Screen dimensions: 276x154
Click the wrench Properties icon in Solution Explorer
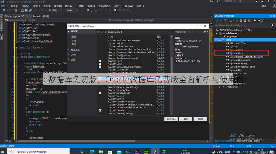click(255, 21)
